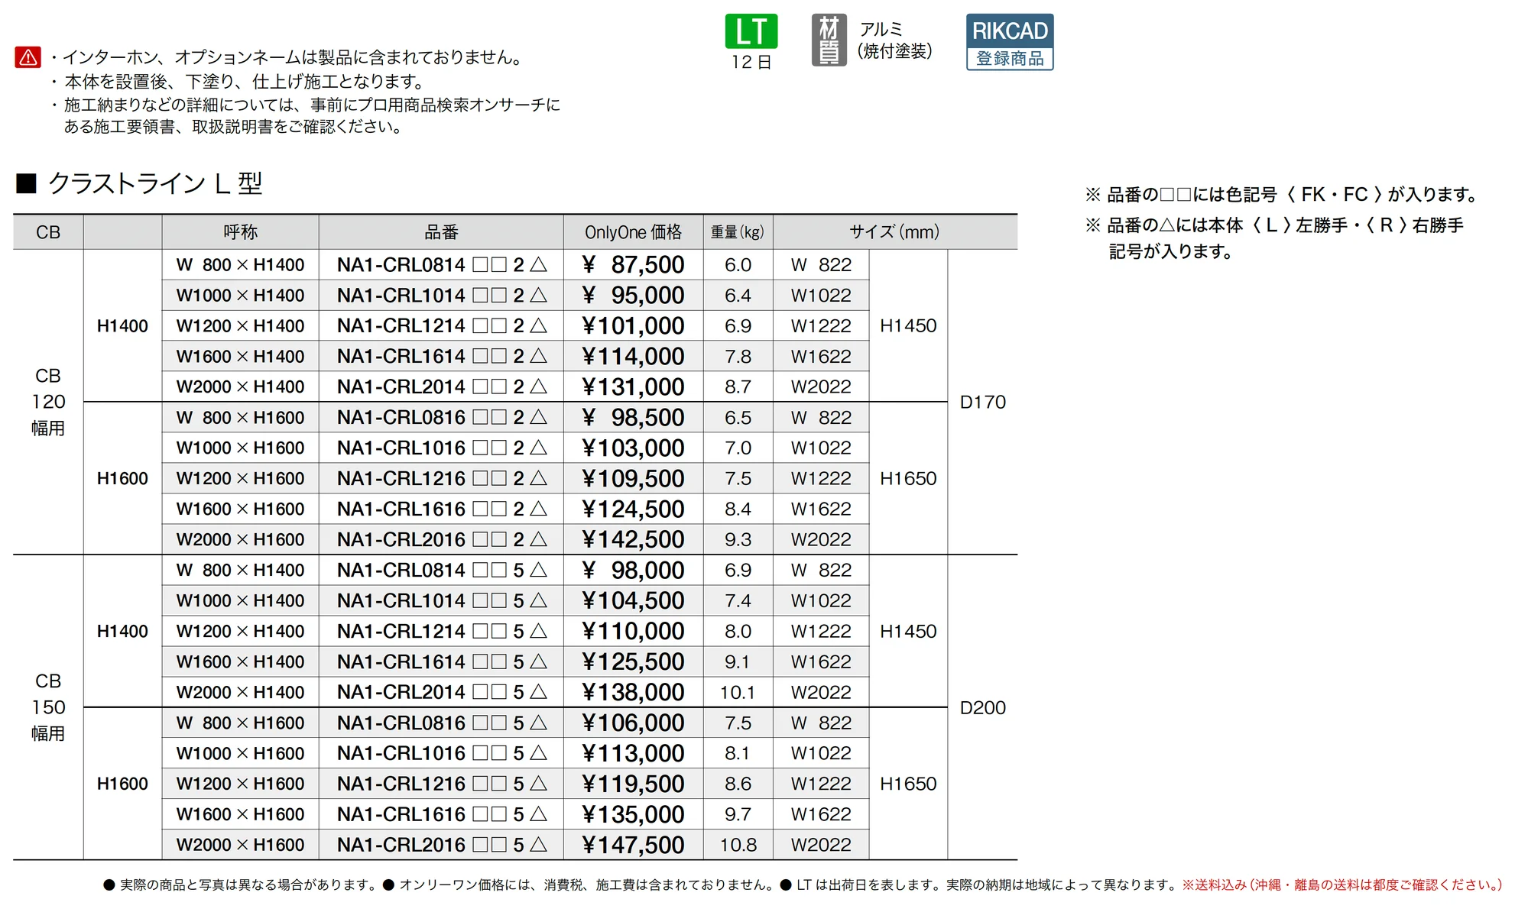Click the OnlyOne 価格 column header
This screenshot has height=912, width=1528.
pos(633,232)
